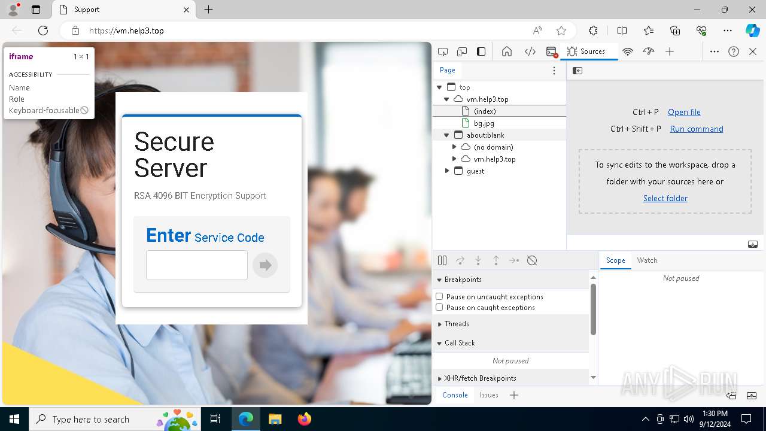This screenshot has width=766, height=431.
Task: Expand the (no domain) node
Action: tap(454, 147)
